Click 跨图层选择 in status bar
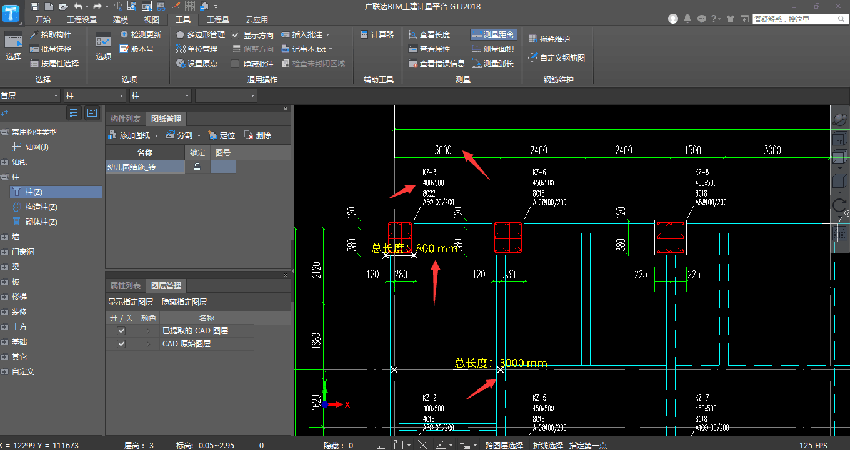 coord(504,445)
